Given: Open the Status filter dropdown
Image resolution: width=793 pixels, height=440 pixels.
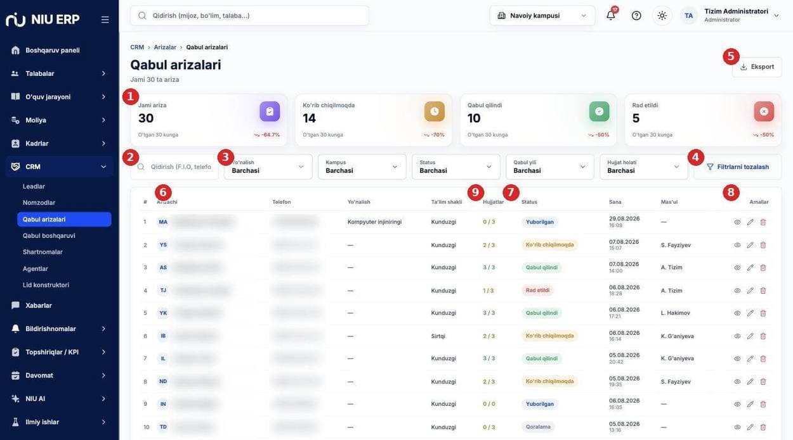Looking at the screenshot, I should 456,167.
